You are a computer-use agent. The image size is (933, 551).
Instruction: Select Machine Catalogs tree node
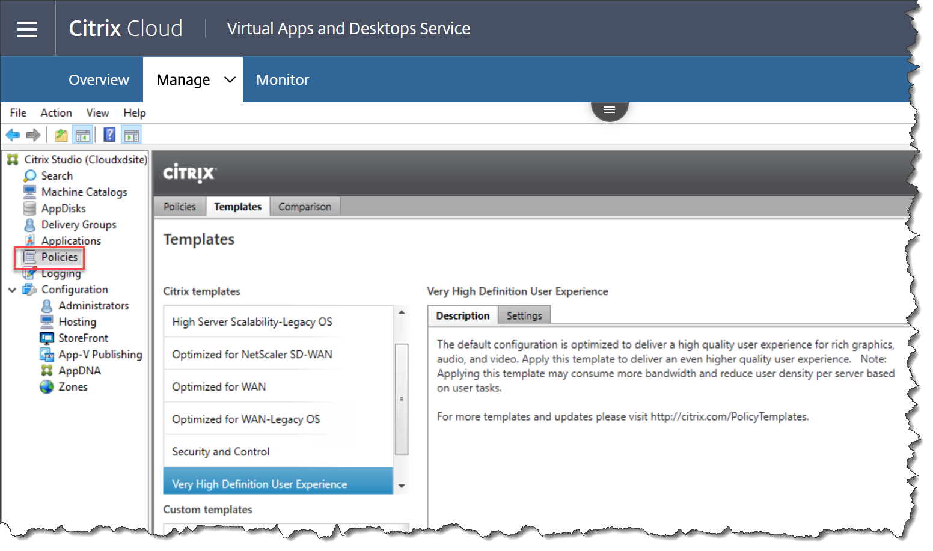[84, 192]
